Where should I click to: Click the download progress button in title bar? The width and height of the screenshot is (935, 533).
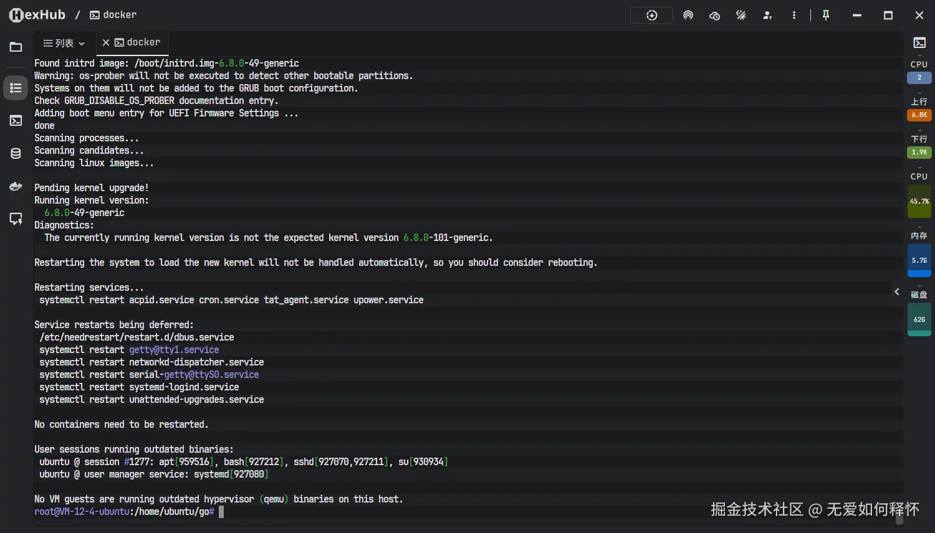(651, 15)
